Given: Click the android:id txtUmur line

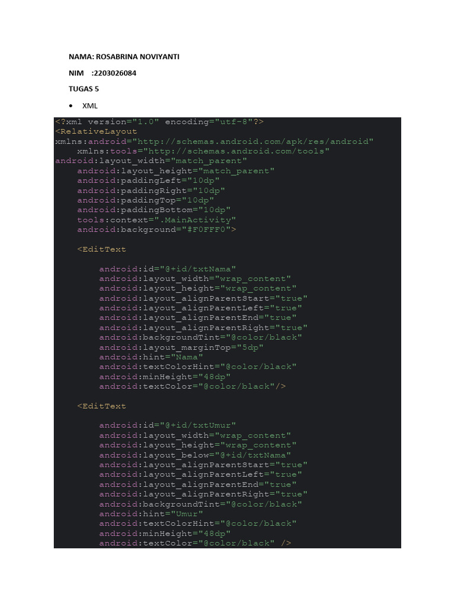Looking at the screenshot, I should (168, 426).
